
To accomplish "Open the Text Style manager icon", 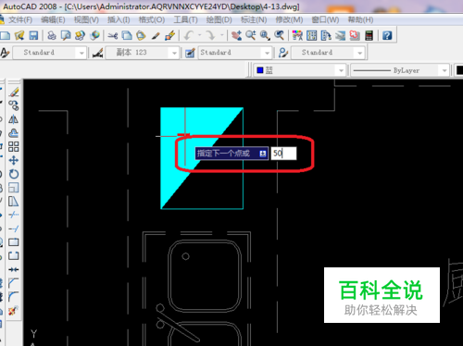I will click(5, 53).
